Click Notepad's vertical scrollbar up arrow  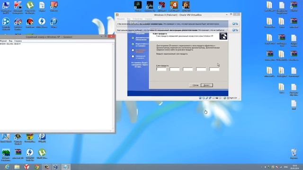pyautogui.click(x=113, y=44)
